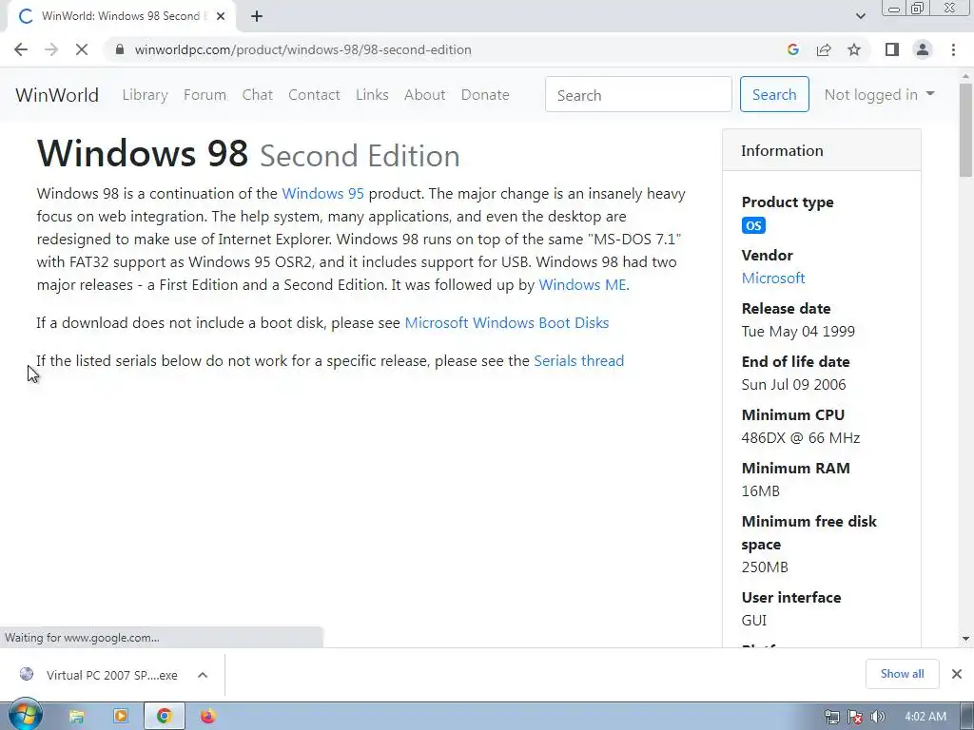Screen dimensions: 974x730
Task: Open the Links menu item
Action: (x=372, y=95)
